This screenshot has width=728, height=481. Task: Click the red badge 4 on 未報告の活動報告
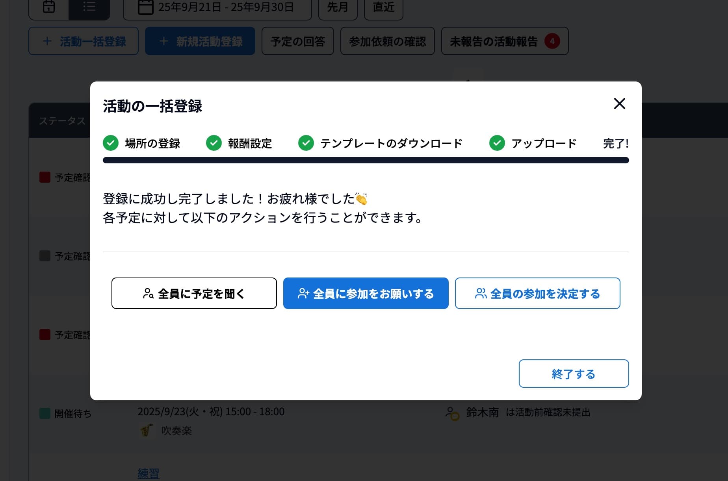(552, 41)
